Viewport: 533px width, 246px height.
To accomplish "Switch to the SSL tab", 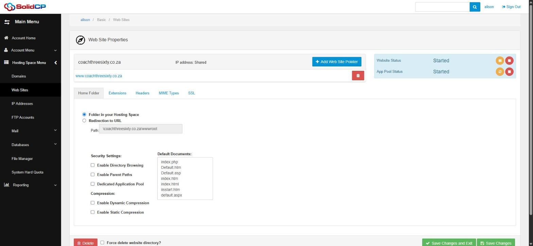I will point(191,93).
